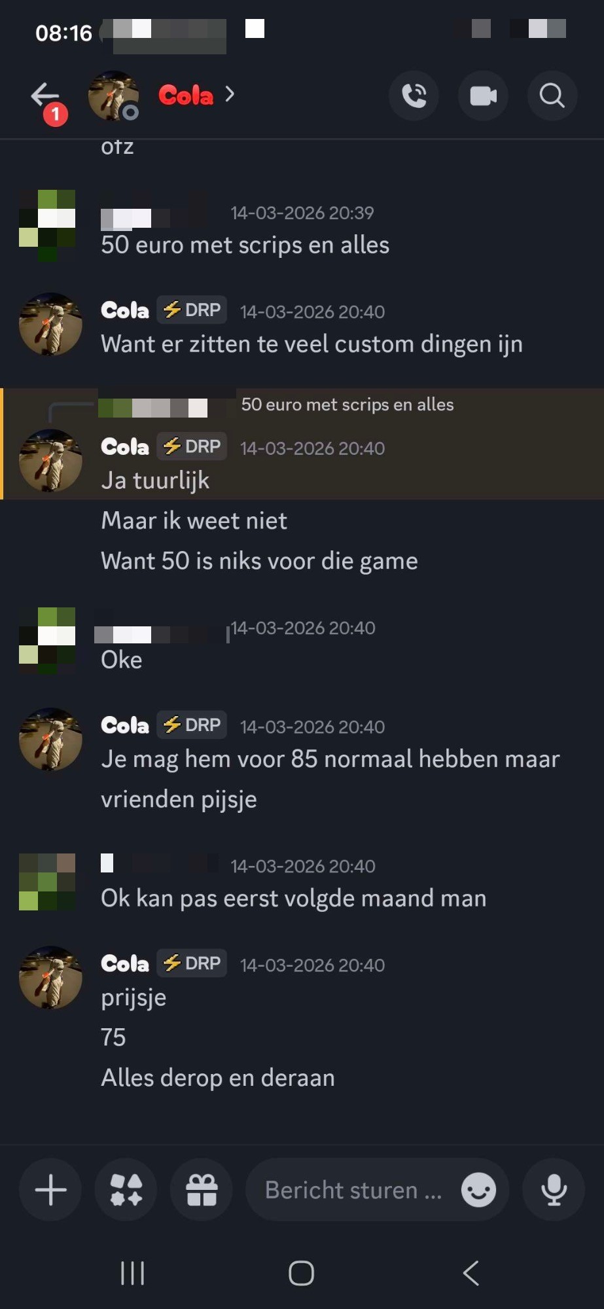Open the gift icon
The width and height of the screenshot is (604, 1309).
[202, 1190]
